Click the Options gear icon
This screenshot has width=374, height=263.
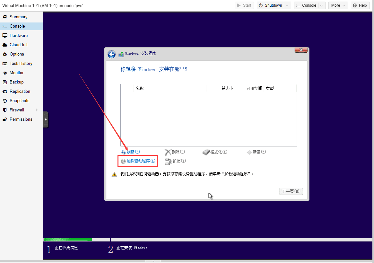tap(5, 54)
